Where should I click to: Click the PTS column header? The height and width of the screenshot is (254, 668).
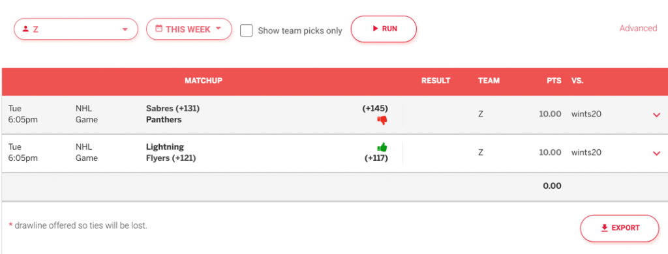coord(554,80)
